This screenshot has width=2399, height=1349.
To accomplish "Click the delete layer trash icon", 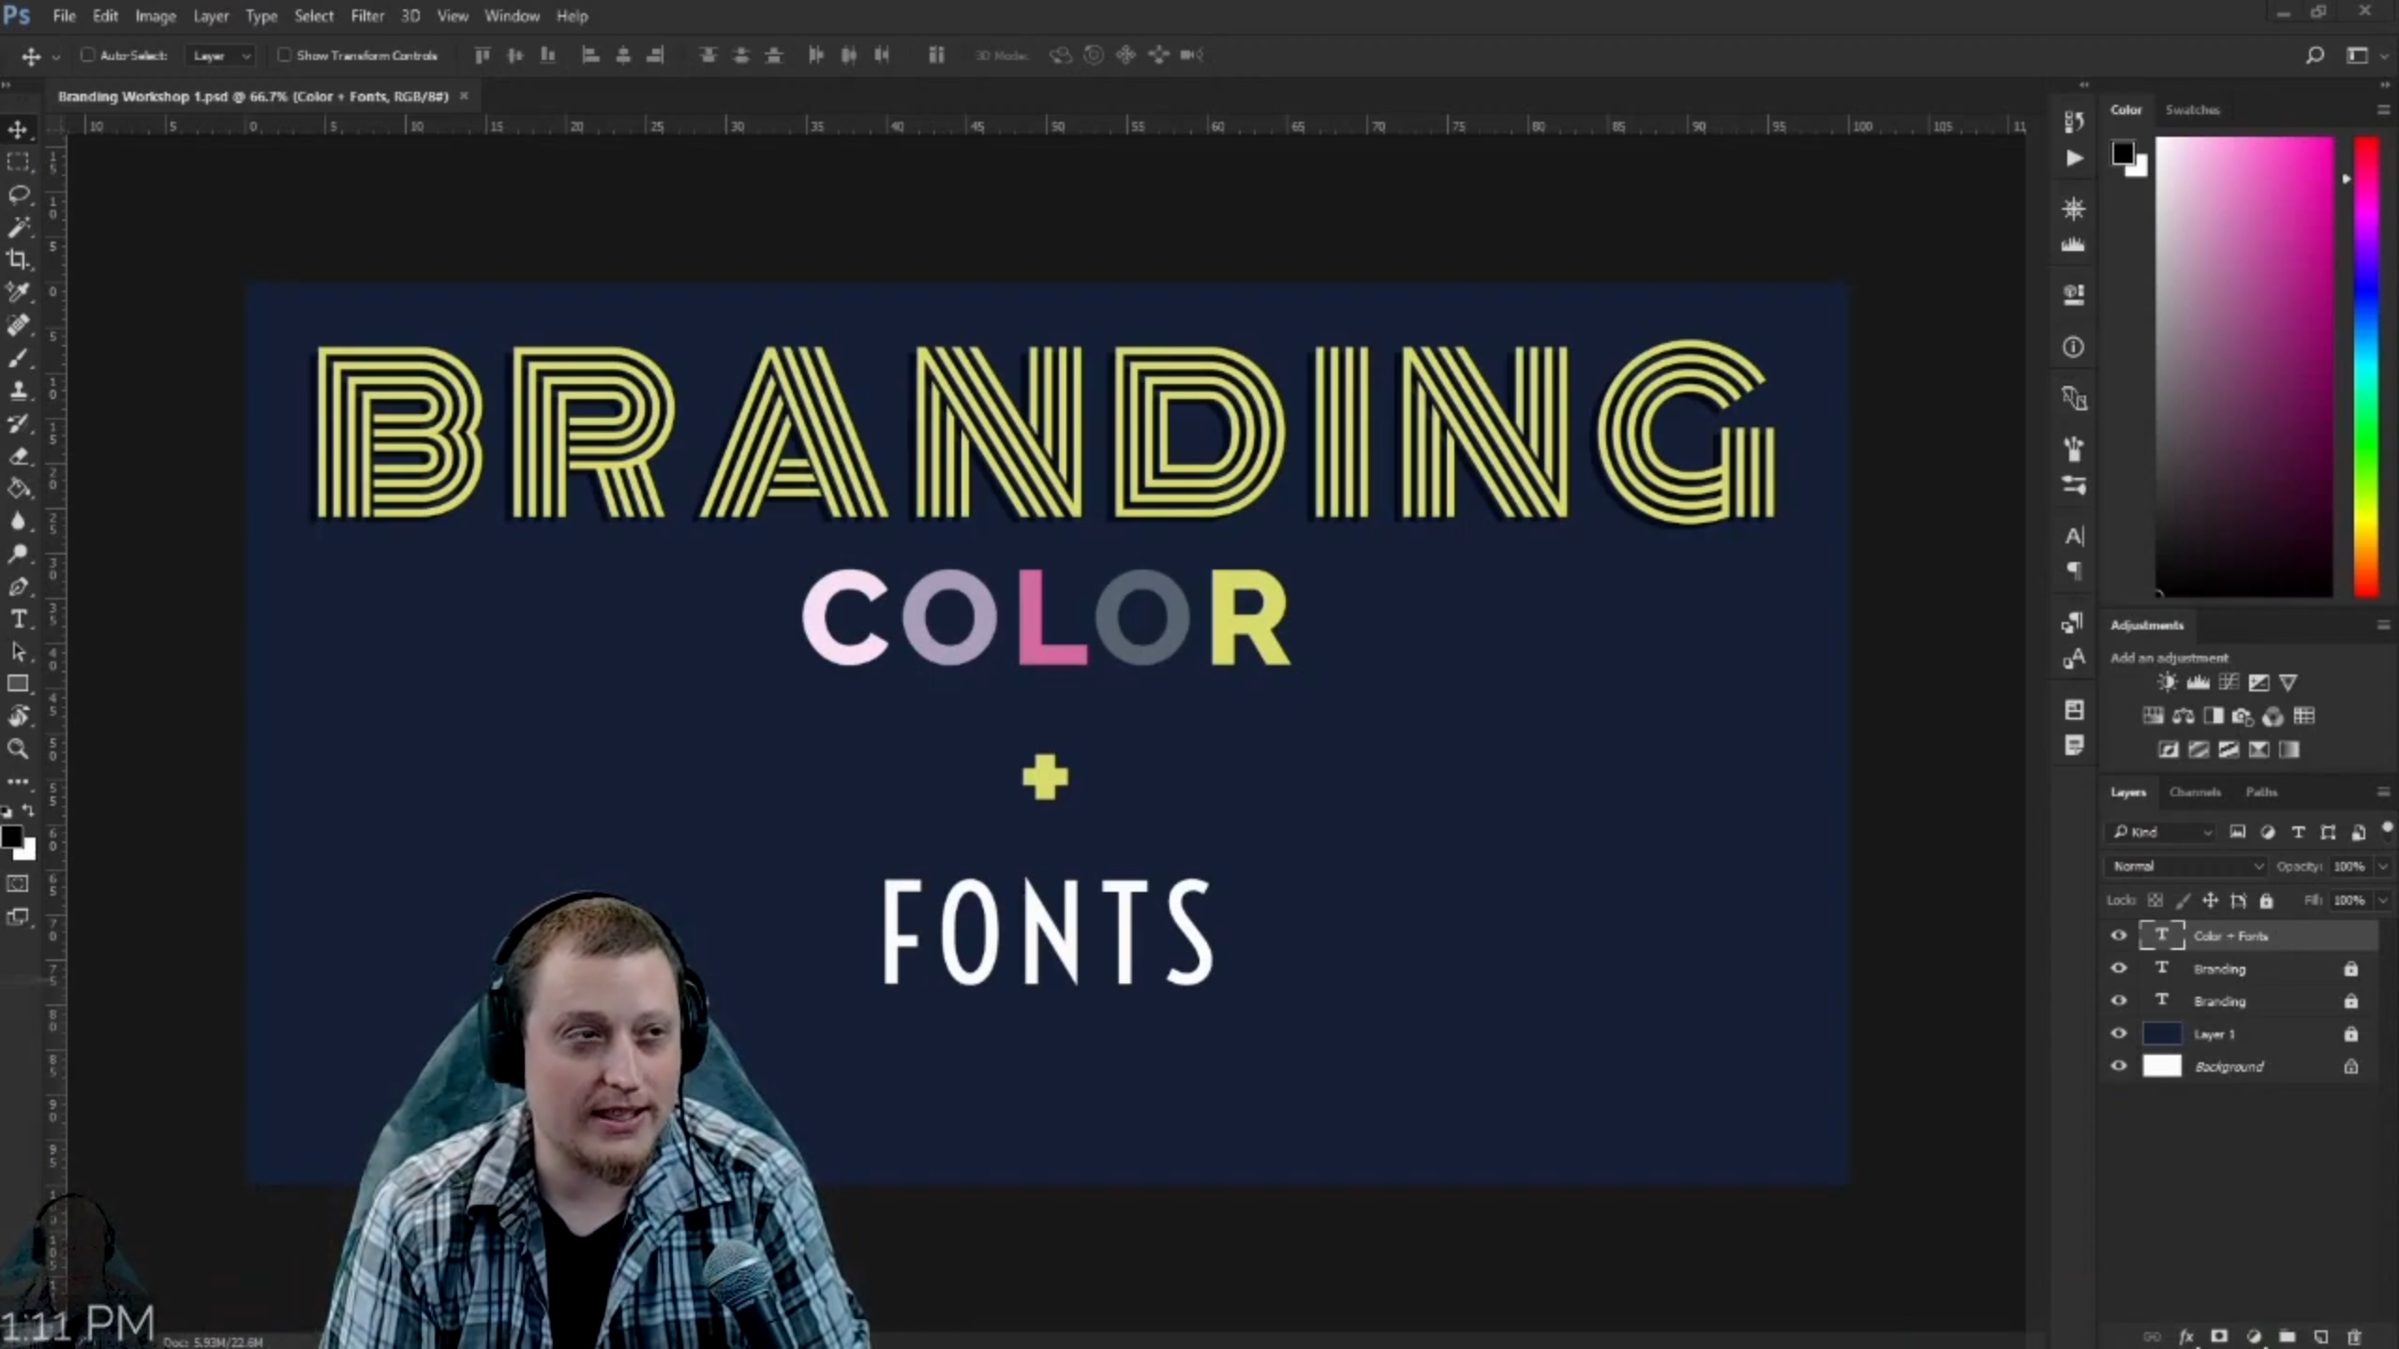I will tap(2353, 1337).
